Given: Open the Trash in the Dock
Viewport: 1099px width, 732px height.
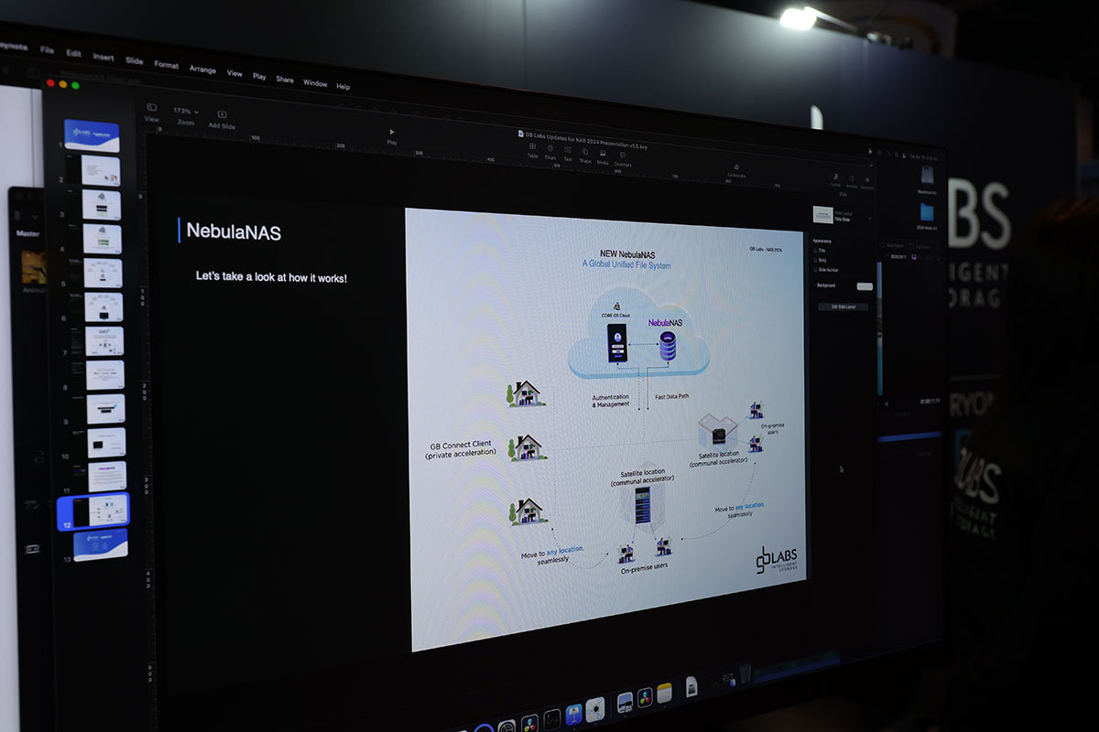Looking at the screenshot, I should point(745,674).
